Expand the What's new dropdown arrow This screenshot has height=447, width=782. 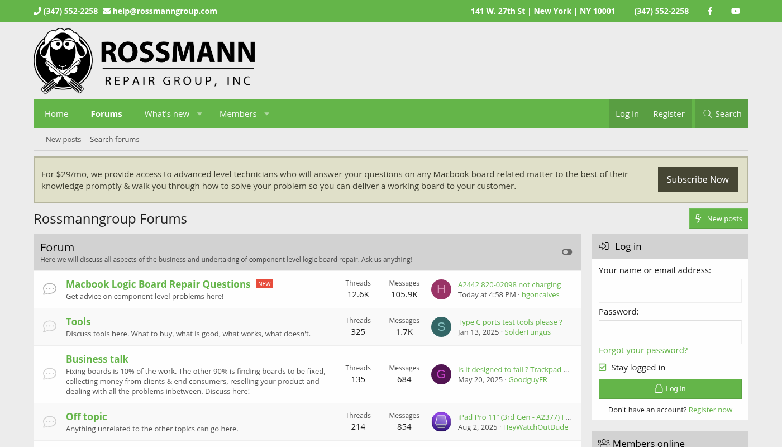(199, 114)
